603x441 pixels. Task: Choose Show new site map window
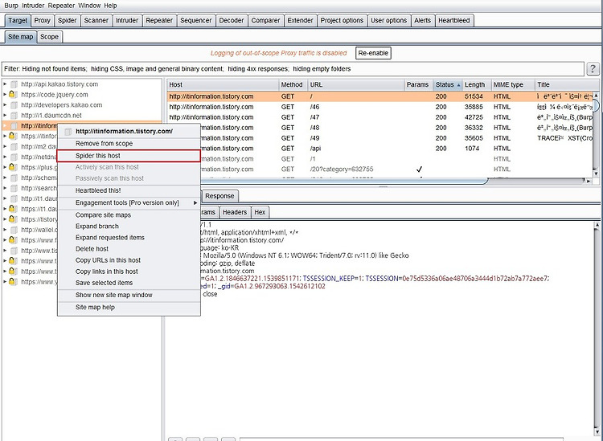(x=129, y=295)
